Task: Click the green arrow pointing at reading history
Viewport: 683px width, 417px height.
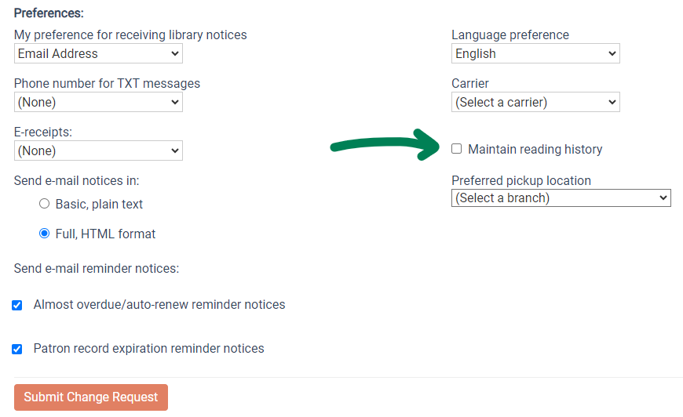Action: (x=386, y=145)
